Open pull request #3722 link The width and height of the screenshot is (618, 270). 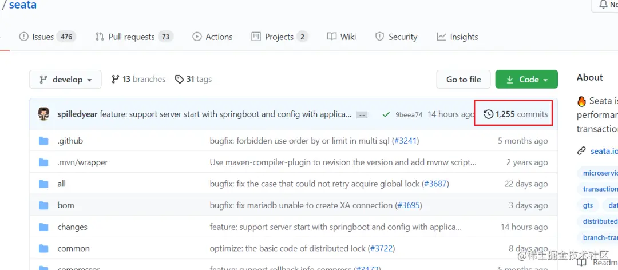pyautogui.click(x=381, y=249)
